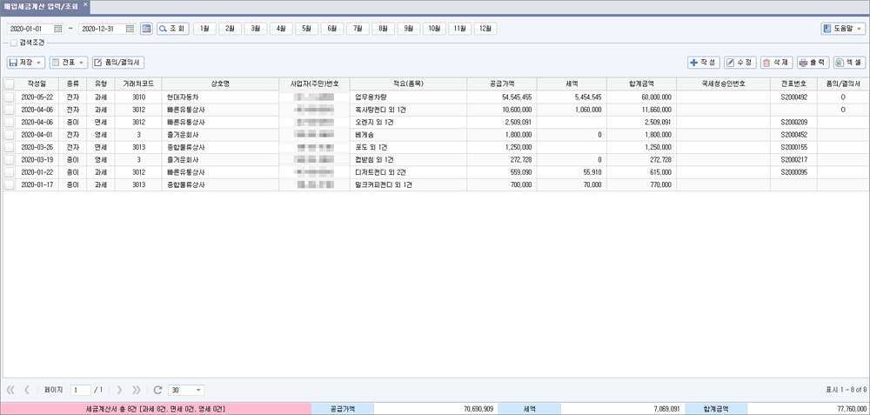Open the 저장 save dropdown

pyautogui.click(x=26, y=63)
